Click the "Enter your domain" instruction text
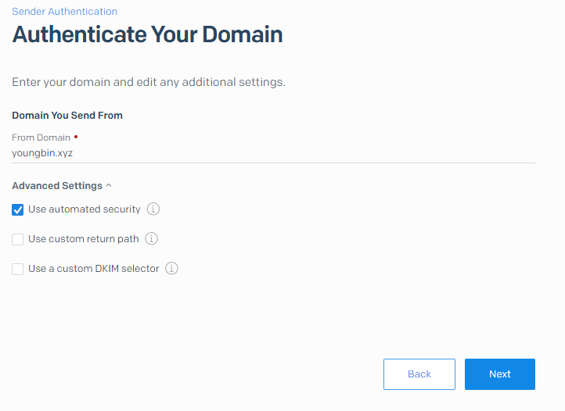565x411 pixels. [149, 82]
